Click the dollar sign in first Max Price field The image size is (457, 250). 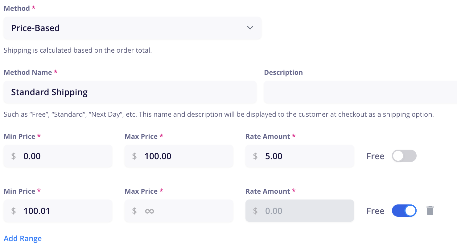coord(134,156)
